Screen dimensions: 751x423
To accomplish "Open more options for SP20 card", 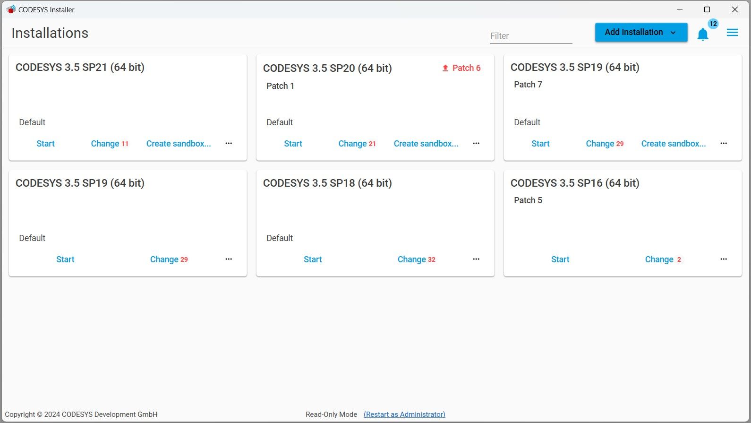I will coord(476,143).
